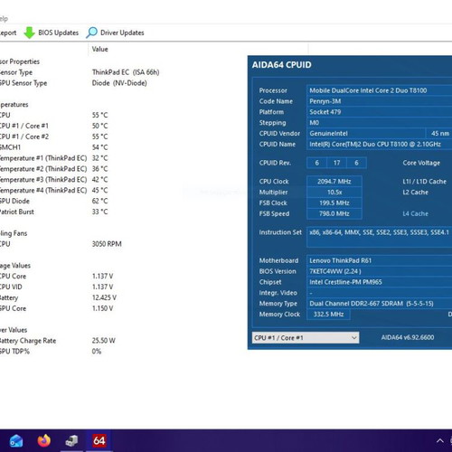452x452 pixels.
Task: Click the Report toolbar button
Action: coord(8,33)
